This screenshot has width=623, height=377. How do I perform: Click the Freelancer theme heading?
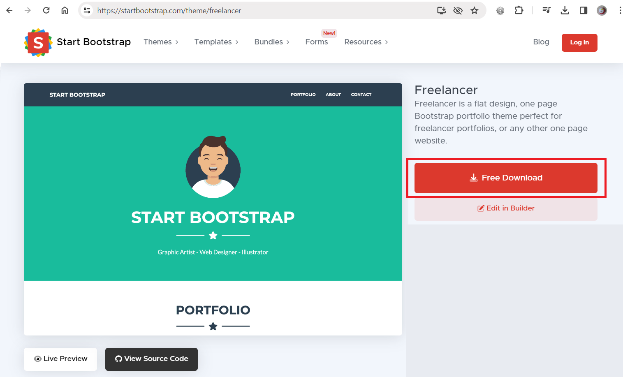[x=446, y=90]
